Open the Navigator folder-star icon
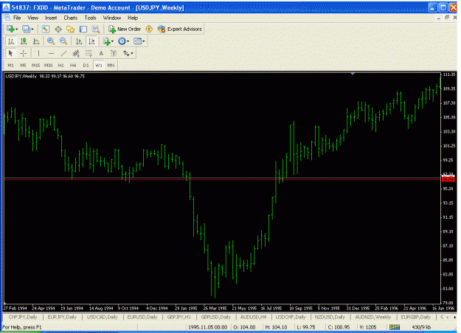 tap(71, 29)
